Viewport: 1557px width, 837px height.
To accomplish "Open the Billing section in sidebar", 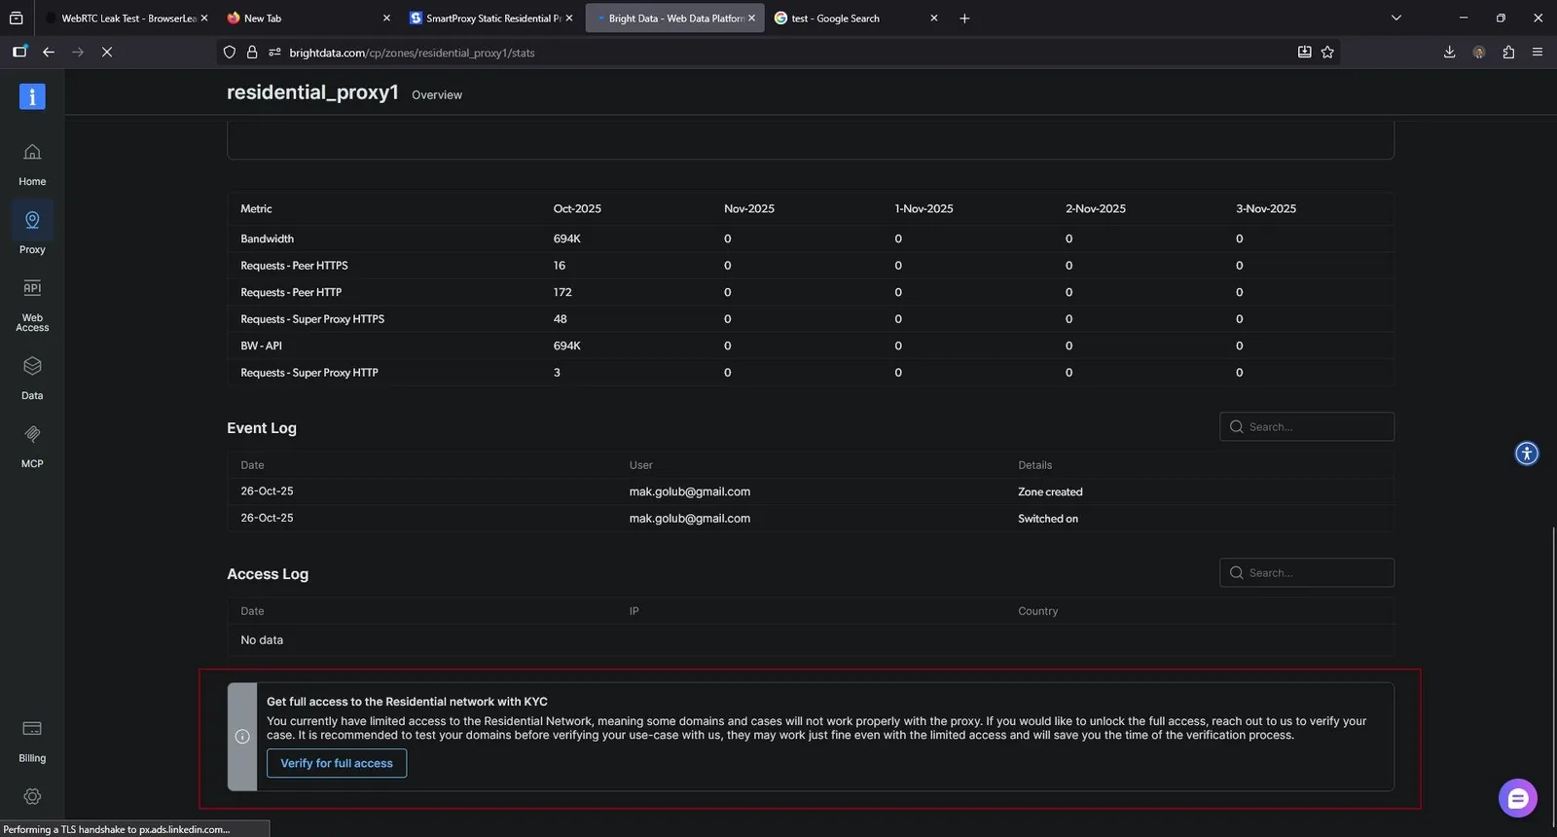I will (32, 741).
